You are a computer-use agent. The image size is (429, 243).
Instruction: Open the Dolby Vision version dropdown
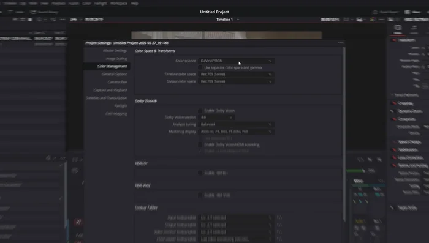tap(216, 118)
